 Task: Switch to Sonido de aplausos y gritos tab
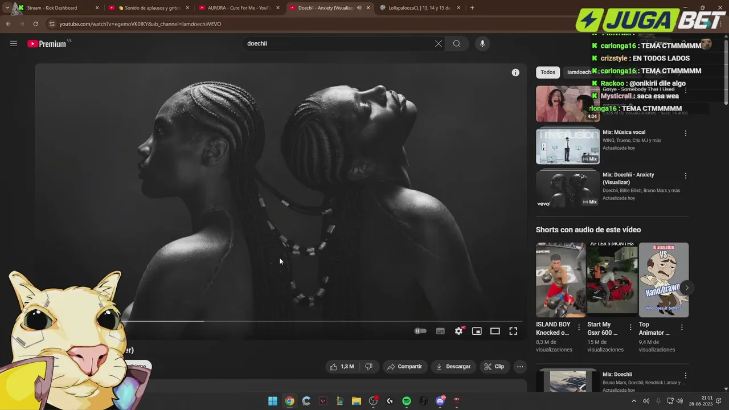click(x=148, y=8)
